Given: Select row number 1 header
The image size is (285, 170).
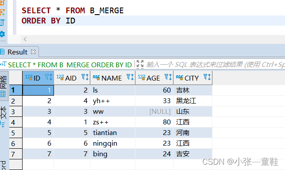Looking at the screenshot, I should coord(16,90).
